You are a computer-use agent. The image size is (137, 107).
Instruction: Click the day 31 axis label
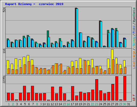(128, 104)
